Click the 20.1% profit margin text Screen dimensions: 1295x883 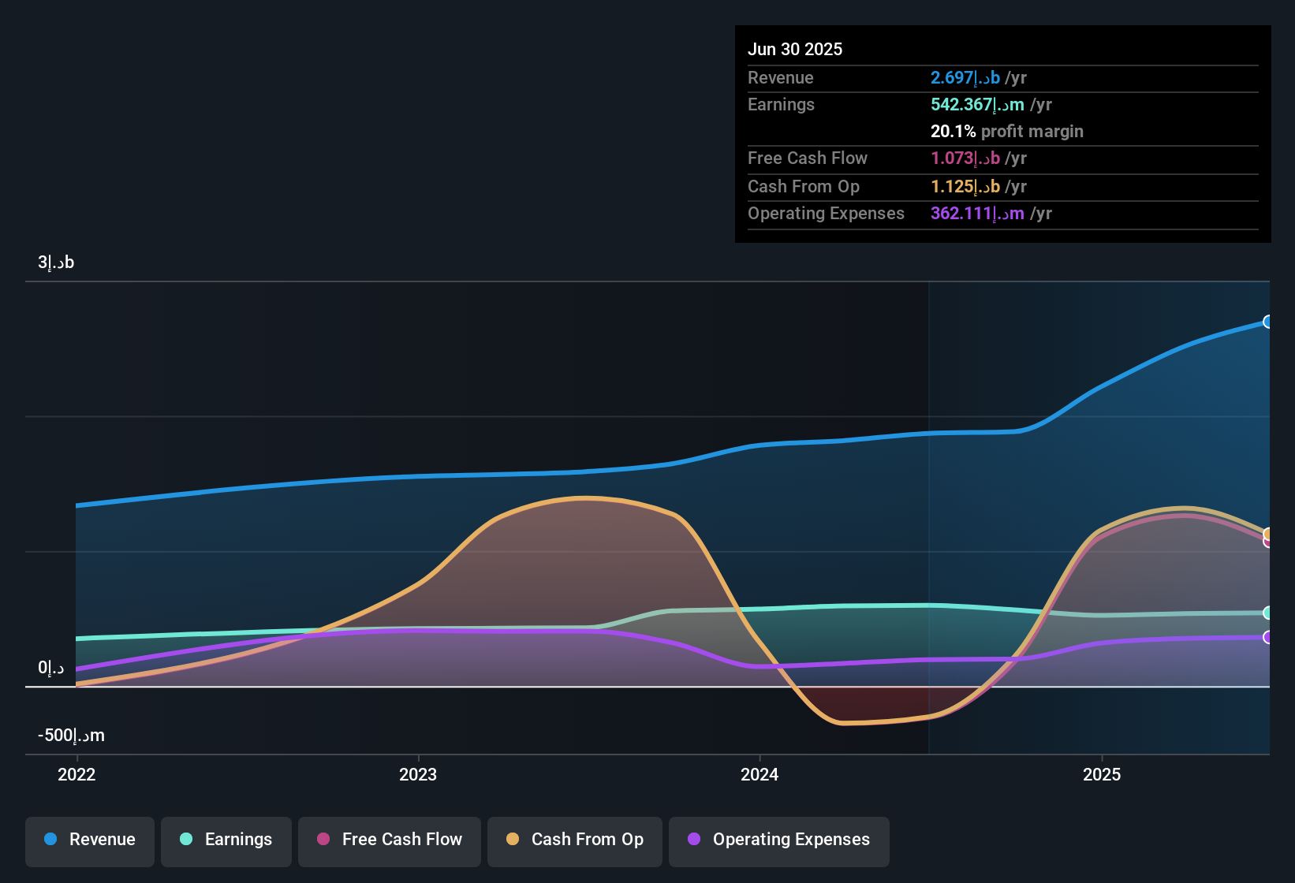[x=1007, y=131]
